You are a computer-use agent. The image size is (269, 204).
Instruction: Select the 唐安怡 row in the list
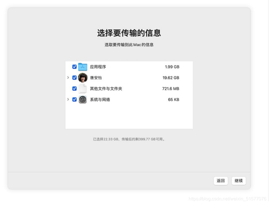[x=94, y=78]
